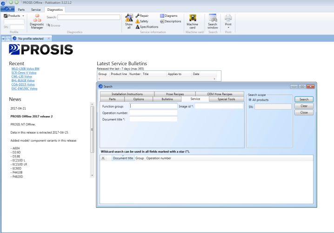
Task: Click the bulletins Date column header
Action: 196,74
